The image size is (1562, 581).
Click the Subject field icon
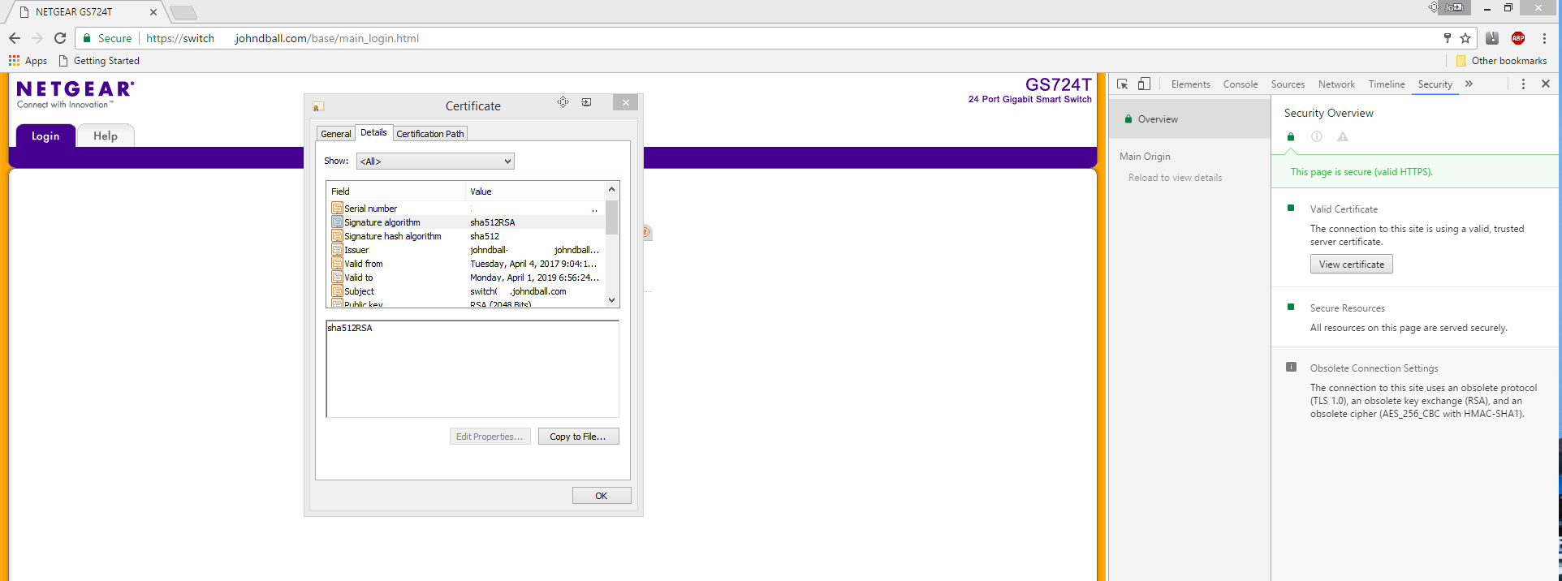[337, 291]
